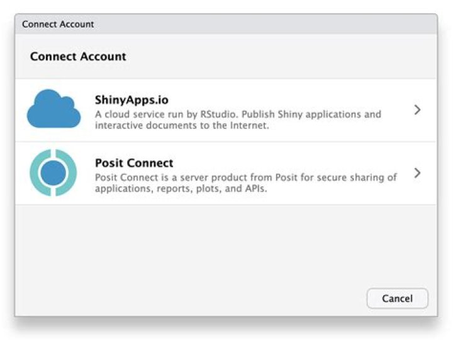Image resolution: width=453 pixels, height=341 pixels.
Task: Open ShinyApps.io using its right chevron
Action: click(417, 109)
